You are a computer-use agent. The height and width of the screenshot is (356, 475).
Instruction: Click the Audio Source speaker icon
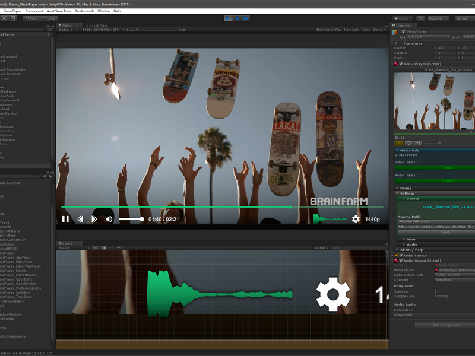(396, 256)
